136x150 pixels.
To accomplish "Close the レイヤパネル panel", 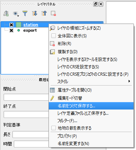I will [x=101, y=4].
